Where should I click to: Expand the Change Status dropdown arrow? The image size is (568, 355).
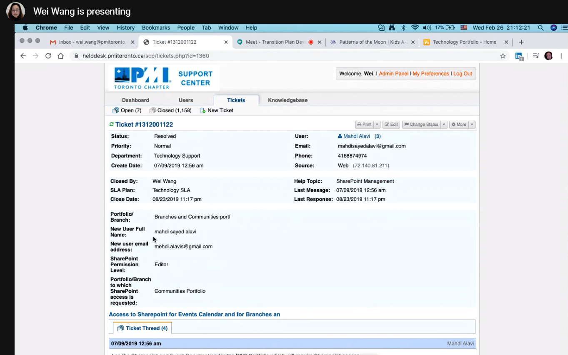click(444, 125)
